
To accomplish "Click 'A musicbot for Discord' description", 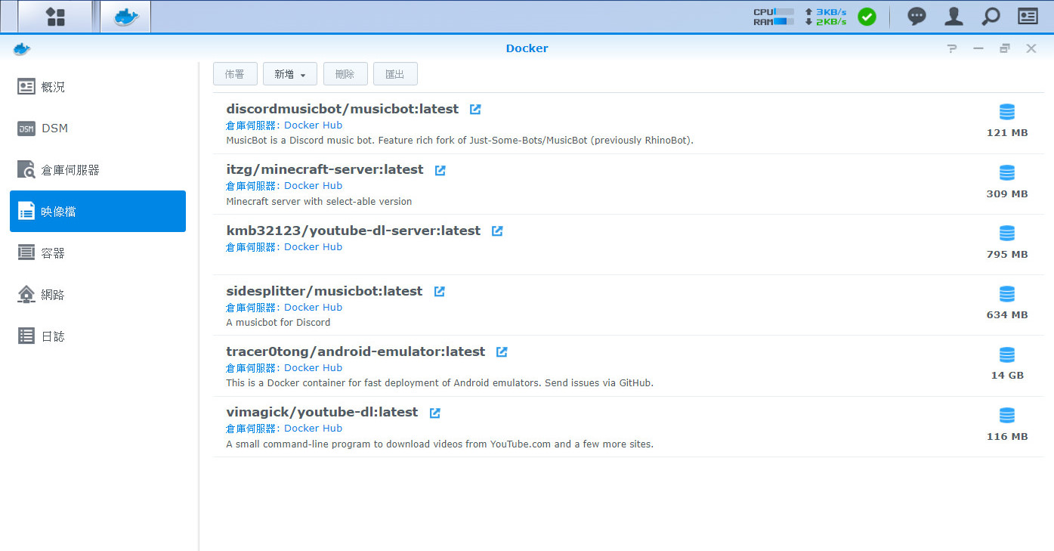I will 278,323.
